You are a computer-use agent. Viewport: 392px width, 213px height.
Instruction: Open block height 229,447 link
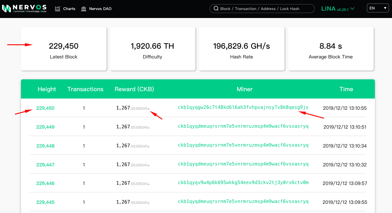pyautogui.click(x=45, y=165)
